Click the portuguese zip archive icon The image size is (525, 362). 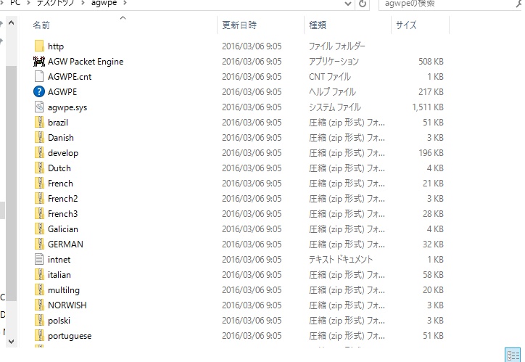pos(39,336)
